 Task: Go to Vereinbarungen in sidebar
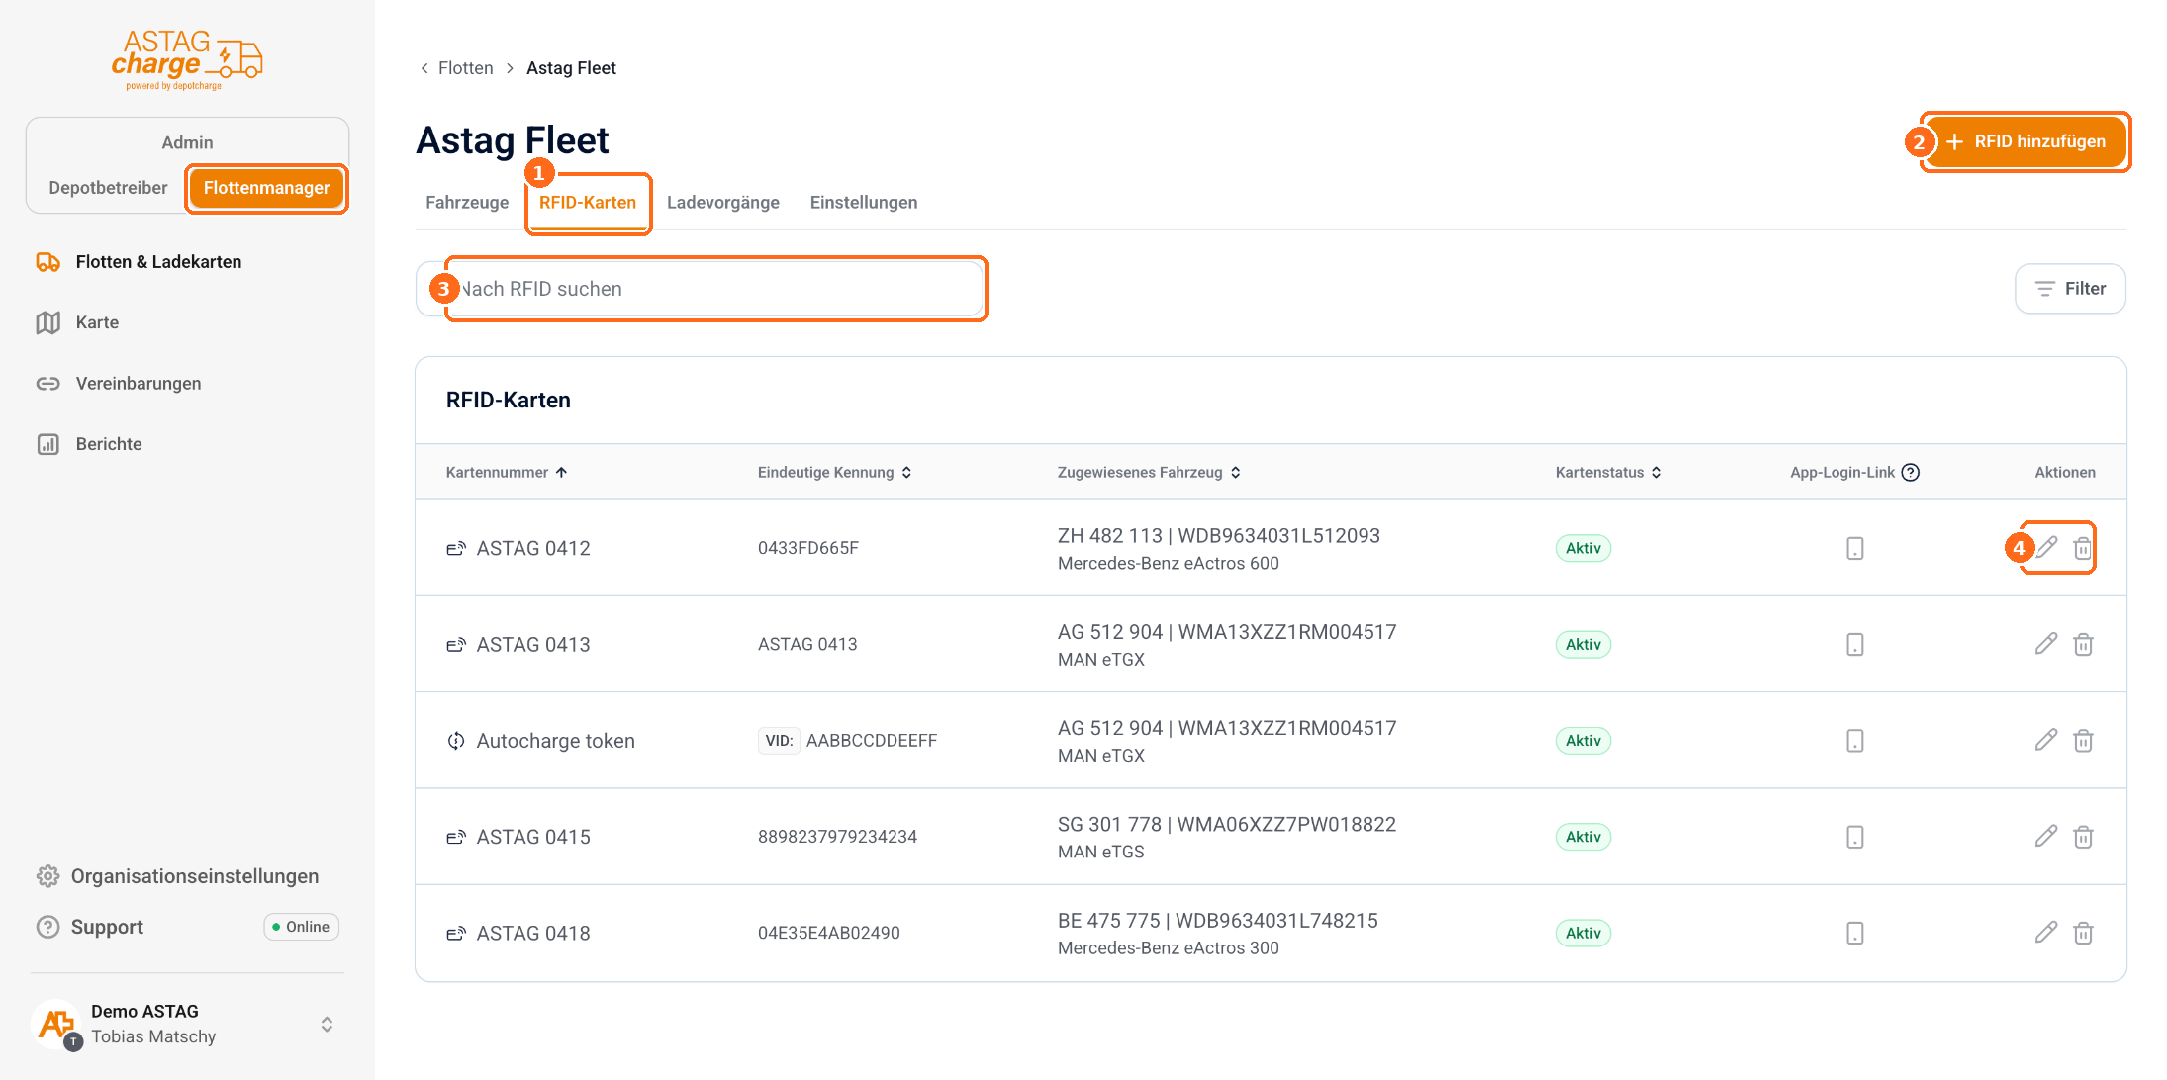pos(119,384)
